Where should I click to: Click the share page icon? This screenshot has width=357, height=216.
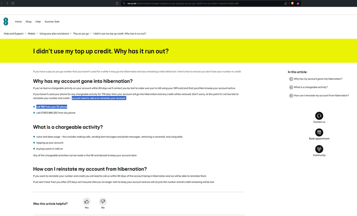tap(286, 4)
